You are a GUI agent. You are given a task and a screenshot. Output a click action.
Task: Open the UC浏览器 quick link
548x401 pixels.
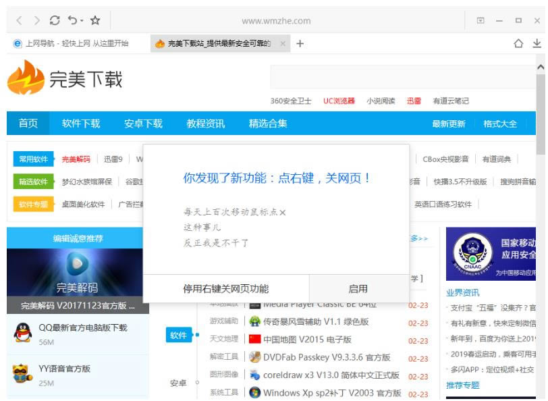click(339, 101)
